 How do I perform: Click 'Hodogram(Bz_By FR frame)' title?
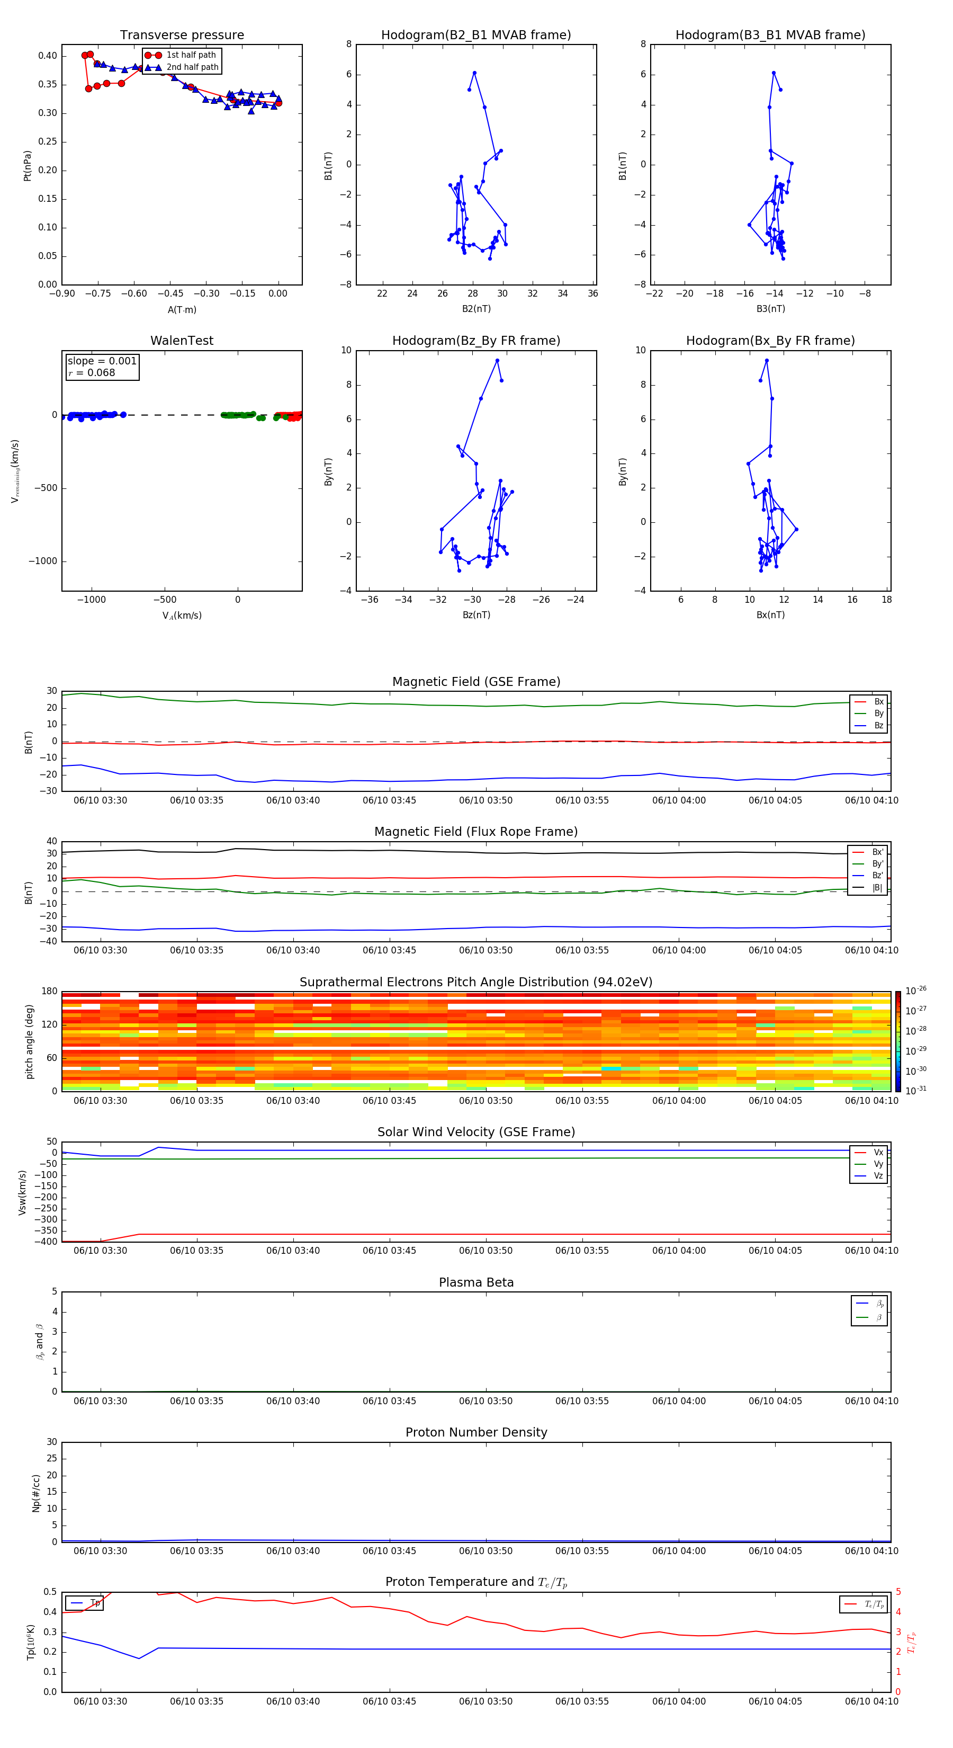476,341
